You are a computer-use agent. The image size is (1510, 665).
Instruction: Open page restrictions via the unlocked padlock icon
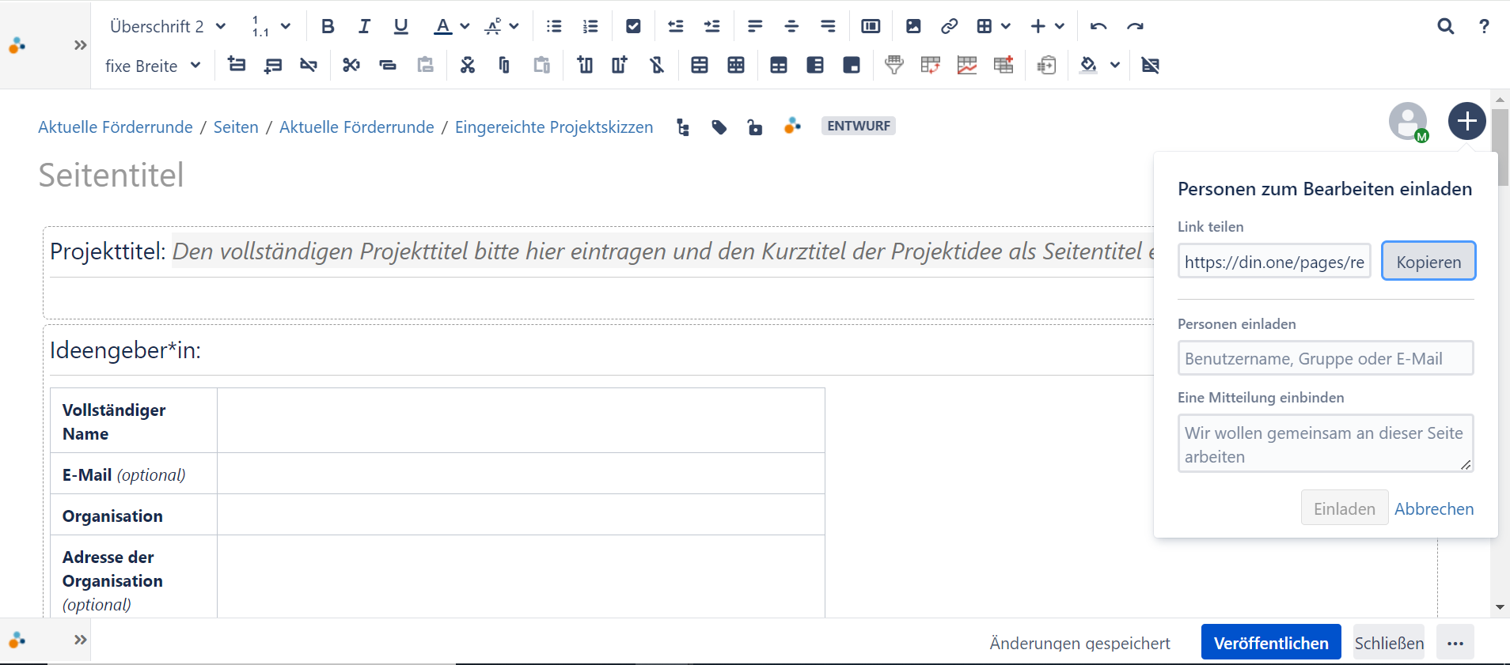[x=755, y=127]
